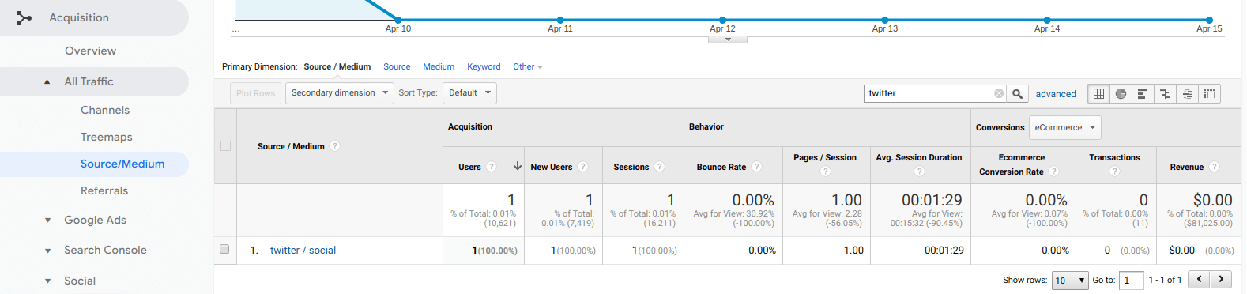
Task: Open the Secondary dimension dropdown
Action: click(339, 93)
